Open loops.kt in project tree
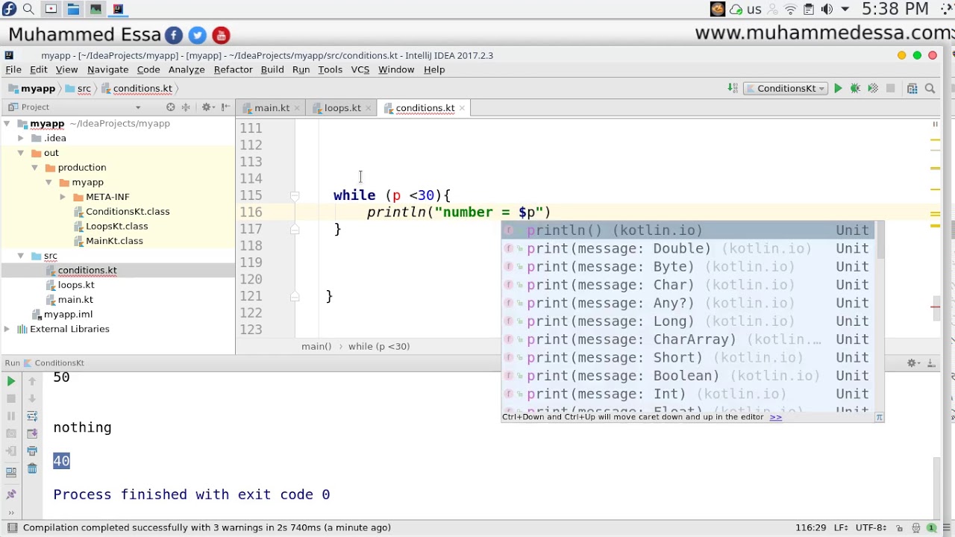Image resolution: width=955 pixels, height=537 pixels. [76, 285]
